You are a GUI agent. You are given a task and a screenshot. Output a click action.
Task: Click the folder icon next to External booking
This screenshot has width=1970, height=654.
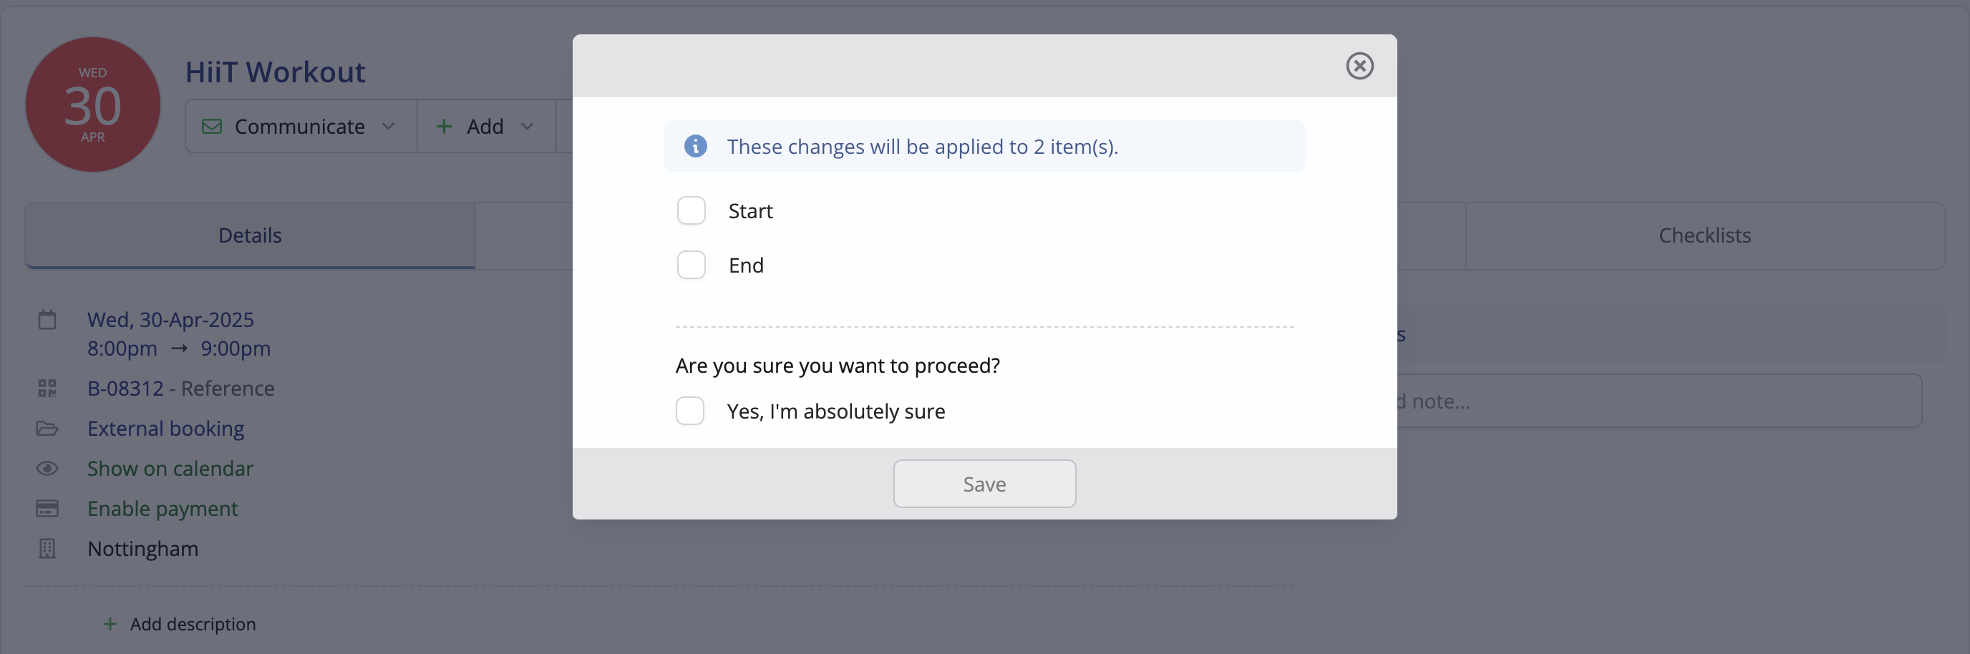47,428
